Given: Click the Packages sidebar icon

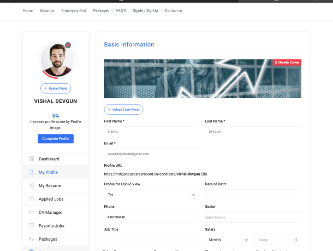Looking at the screenshot, I should [x=32, y=239].
